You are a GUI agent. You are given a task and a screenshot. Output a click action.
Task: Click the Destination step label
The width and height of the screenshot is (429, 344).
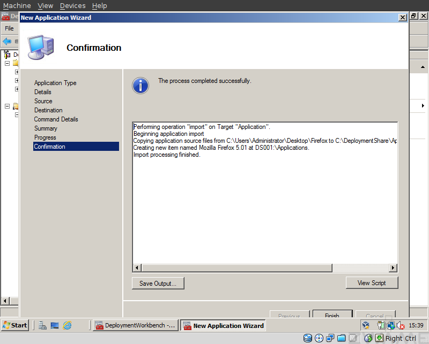(x=48, y=110)
